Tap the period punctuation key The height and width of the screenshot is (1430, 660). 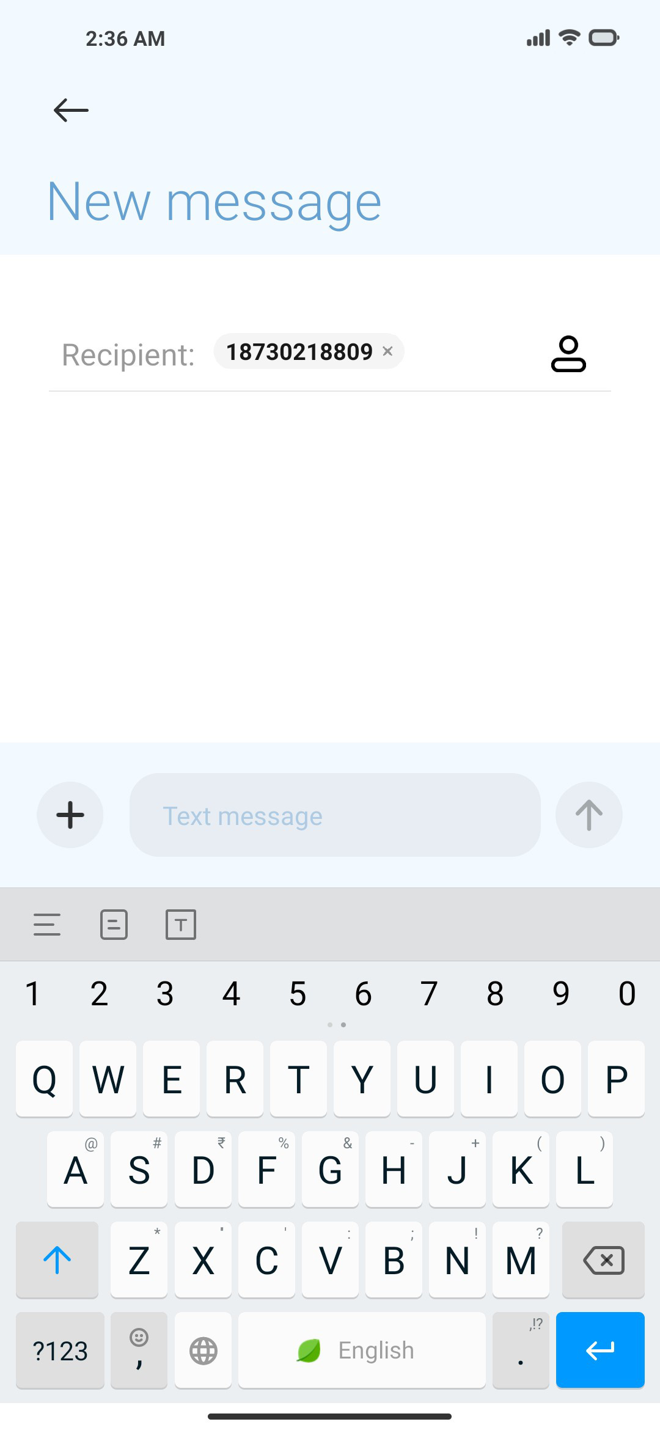tap(521, 1351)
